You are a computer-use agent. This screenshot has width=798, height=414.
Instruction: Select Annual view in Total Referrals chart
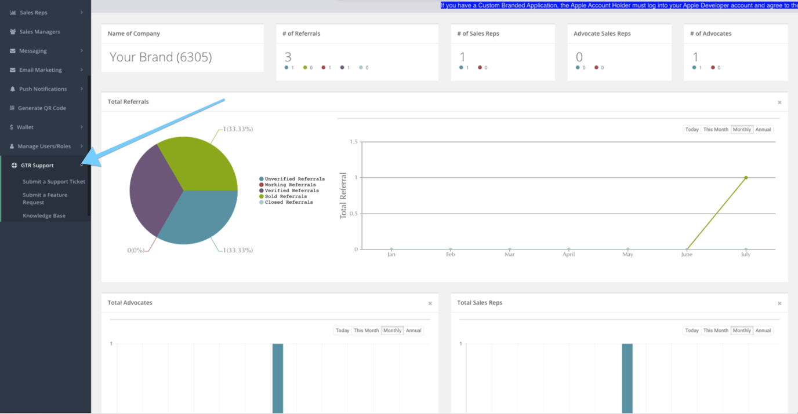(x=763, y=130)
